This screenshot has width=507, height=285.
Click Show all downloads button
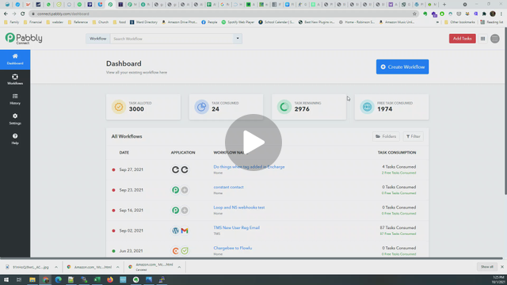pos(486,267)
